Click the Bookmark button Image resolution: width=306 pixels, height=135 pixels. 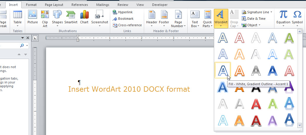click(x=123, y=19)
